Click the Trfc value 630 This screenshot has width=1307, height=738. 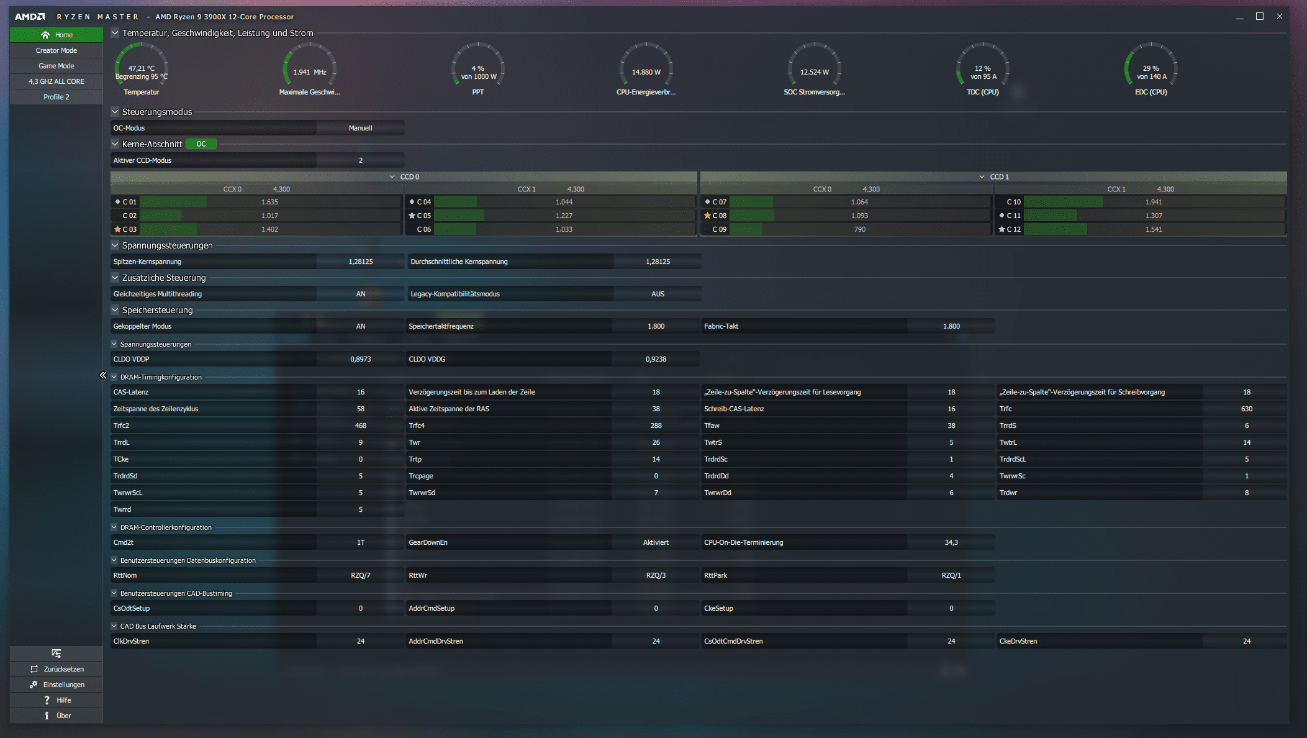pos(1247,409)
